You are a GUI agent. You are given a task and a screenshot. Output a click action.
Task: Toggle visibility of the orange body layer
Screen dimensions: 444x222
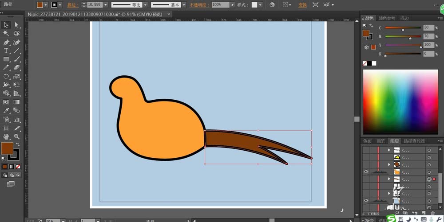[x=366, y=171]
